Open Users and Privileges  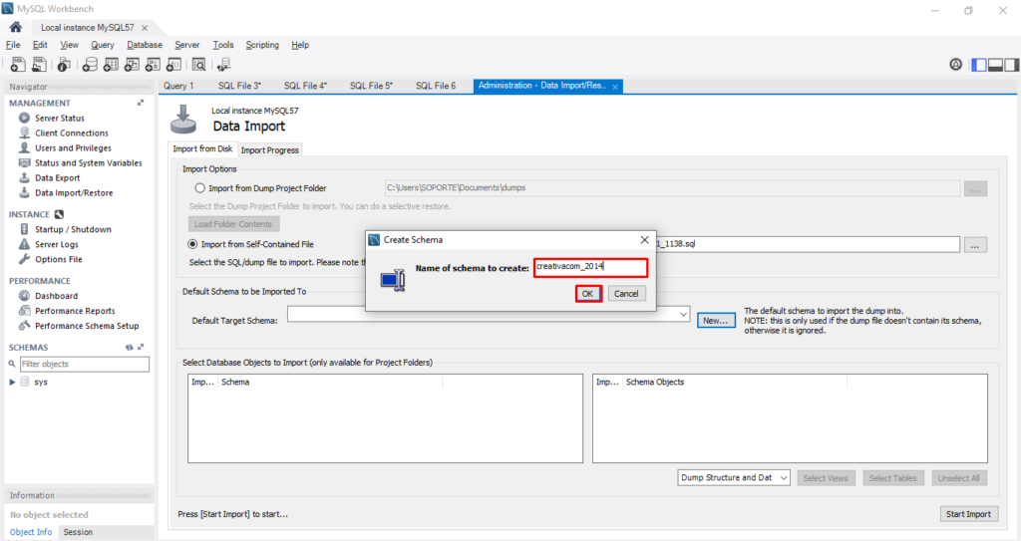click(73, 147)
